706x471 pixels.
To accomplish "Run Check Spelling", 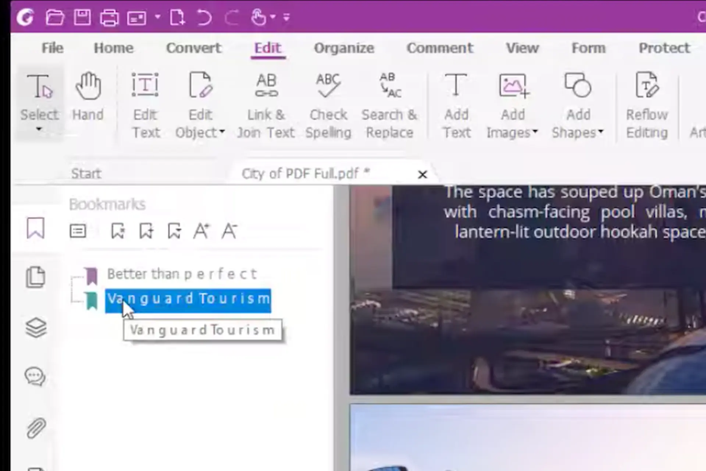I will coord(328,106).
